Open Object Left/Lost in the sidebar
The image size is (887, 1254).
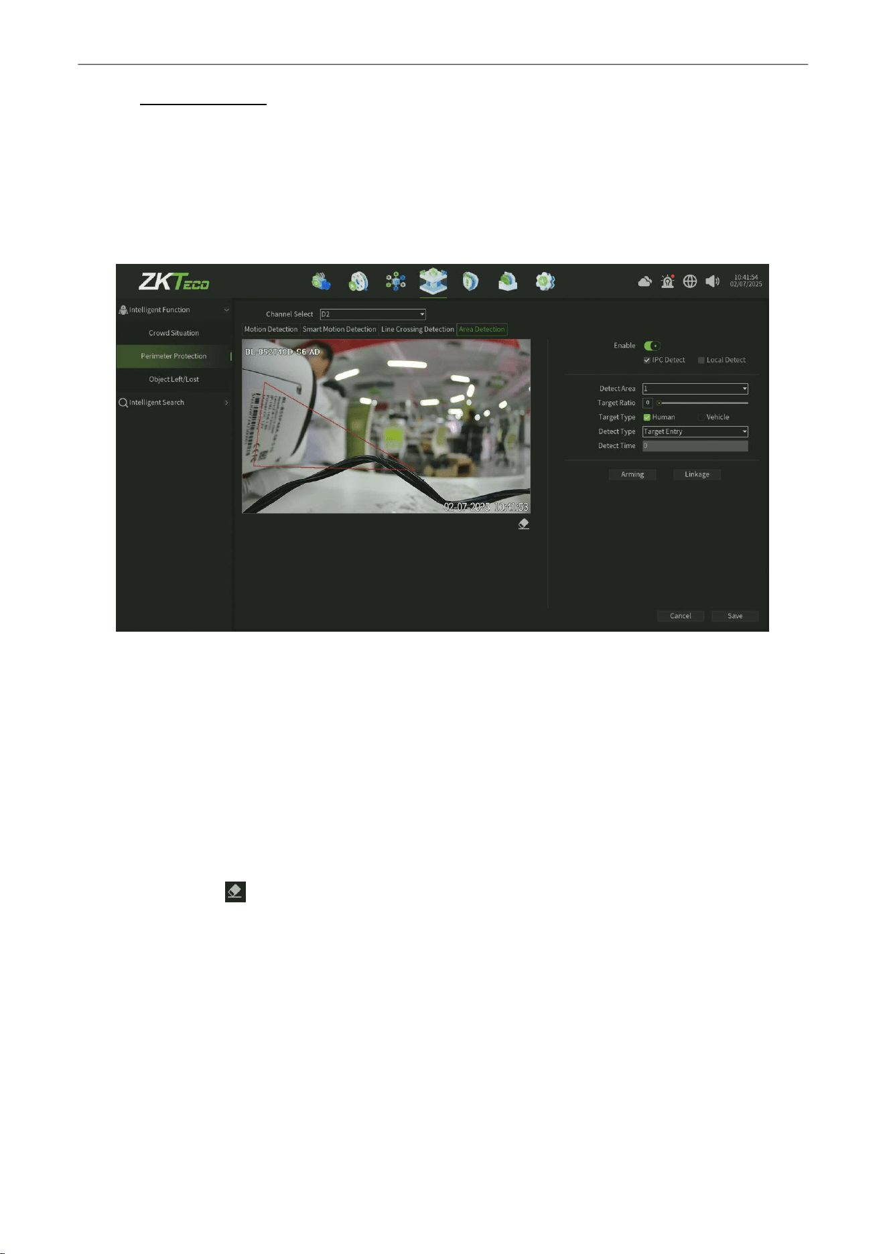pyautogui.click(x=174, y=379)
